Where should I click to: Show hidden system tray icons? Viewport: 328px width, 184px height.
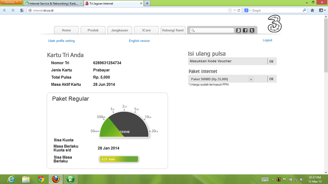tap(273, 179)
